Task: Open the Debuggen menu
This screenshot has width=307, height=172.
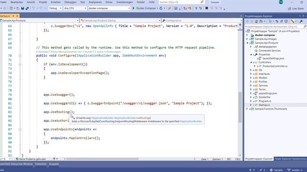Action: [x=71, y=2]
